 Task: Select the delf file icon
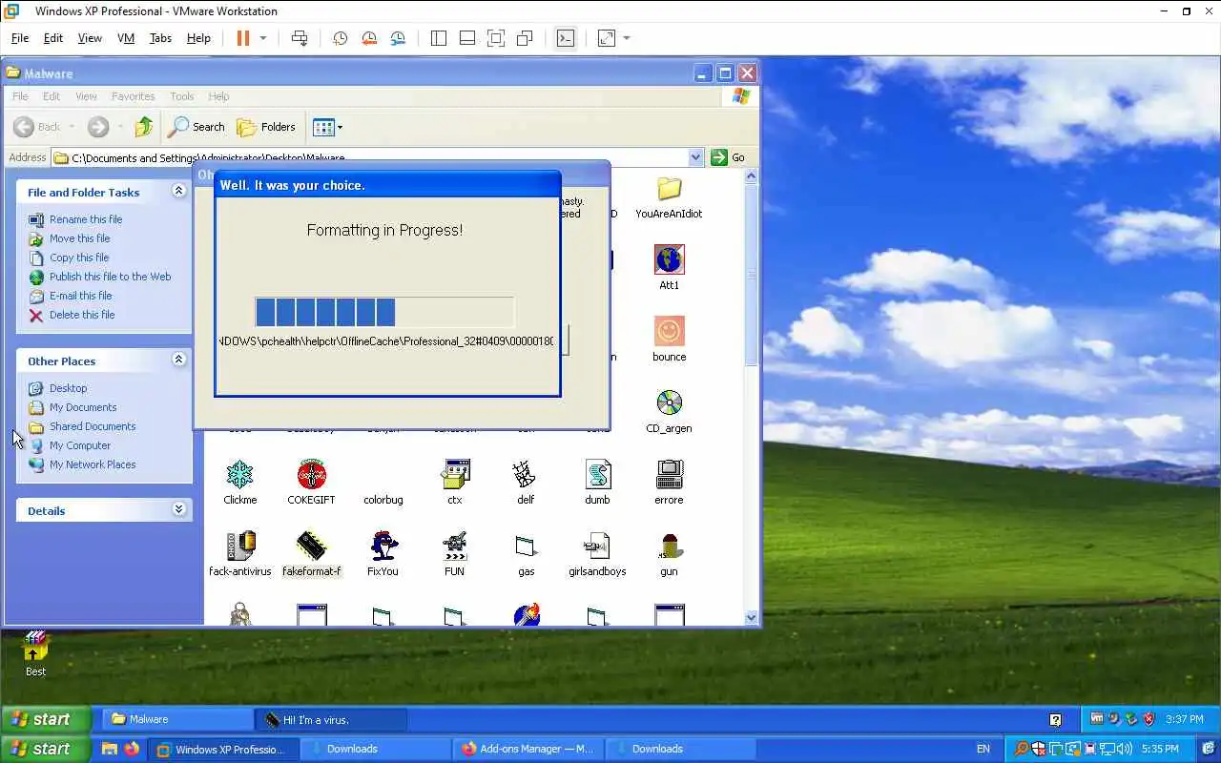[526, 474]
